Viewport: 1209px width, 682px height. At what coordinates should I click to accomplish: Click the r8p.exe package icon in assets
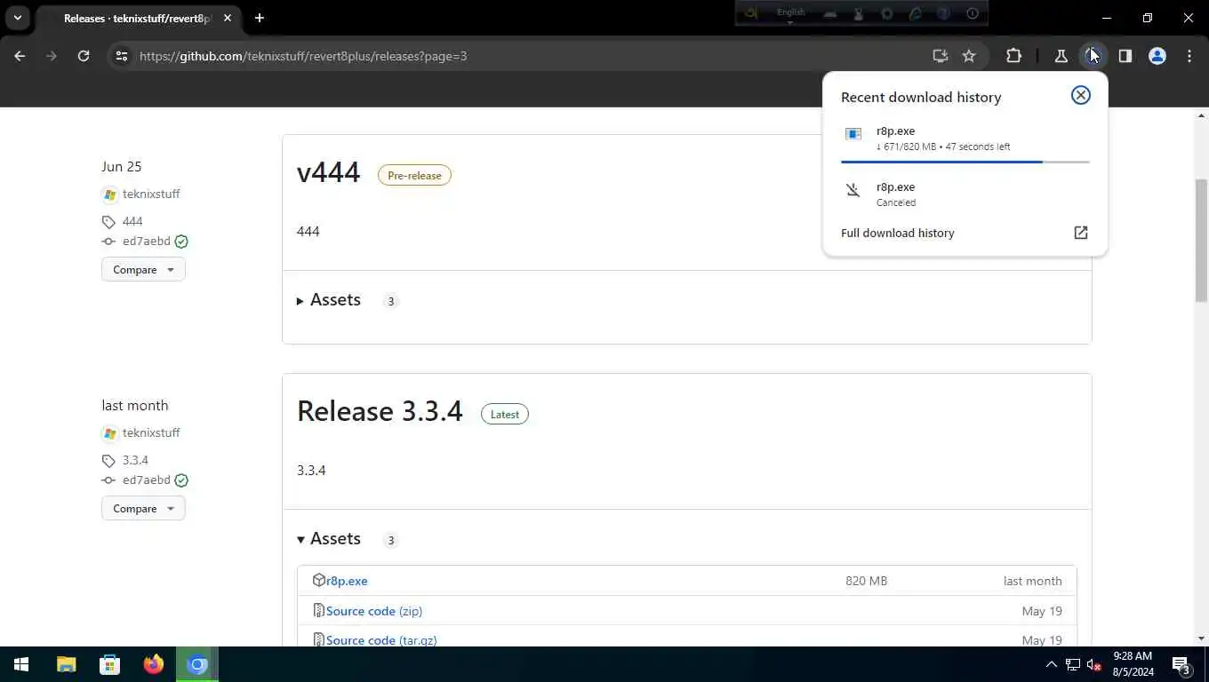[319, 580]
